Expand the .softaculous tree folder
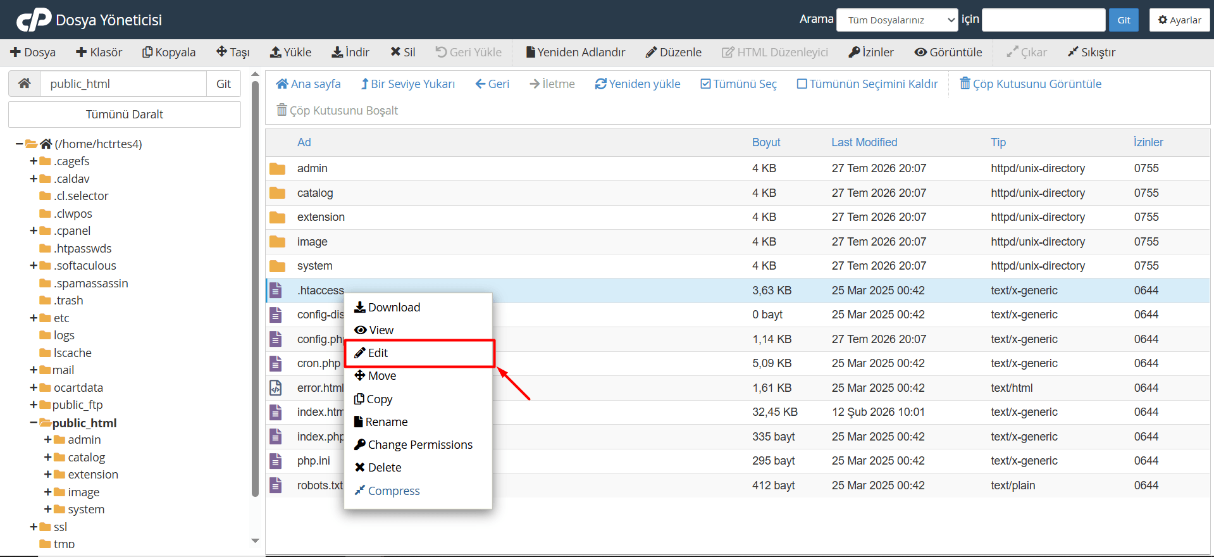Screen dimensions: 1214x557 [x=34, y=265]
